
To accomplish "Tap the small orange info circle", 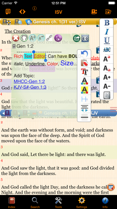I will tap(34, 8).
